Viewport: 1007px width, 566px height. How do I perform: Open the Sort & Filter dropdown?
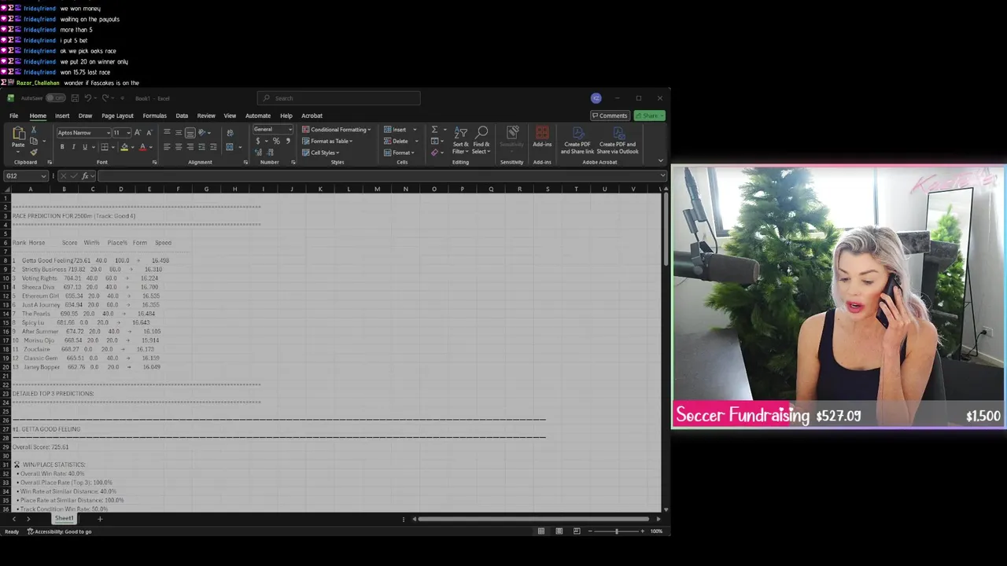pos(460,140)
